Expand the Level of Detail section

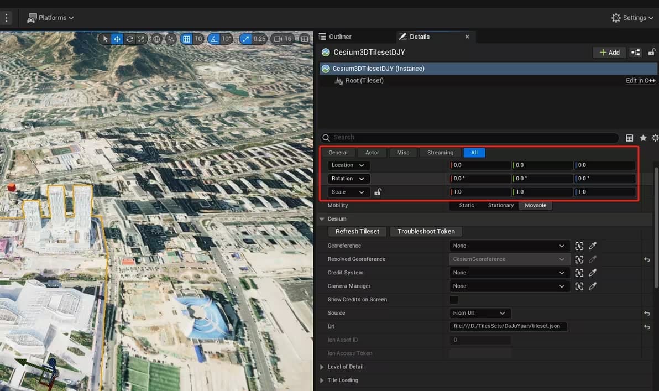click(322, 367)
